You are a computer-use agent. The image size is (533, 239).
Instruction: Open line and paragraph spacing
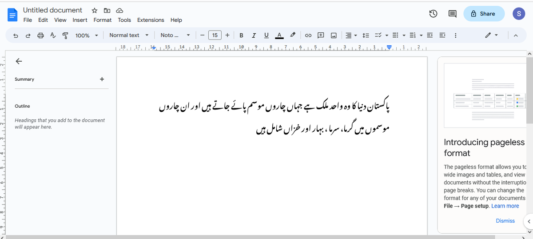pos(366,35)
